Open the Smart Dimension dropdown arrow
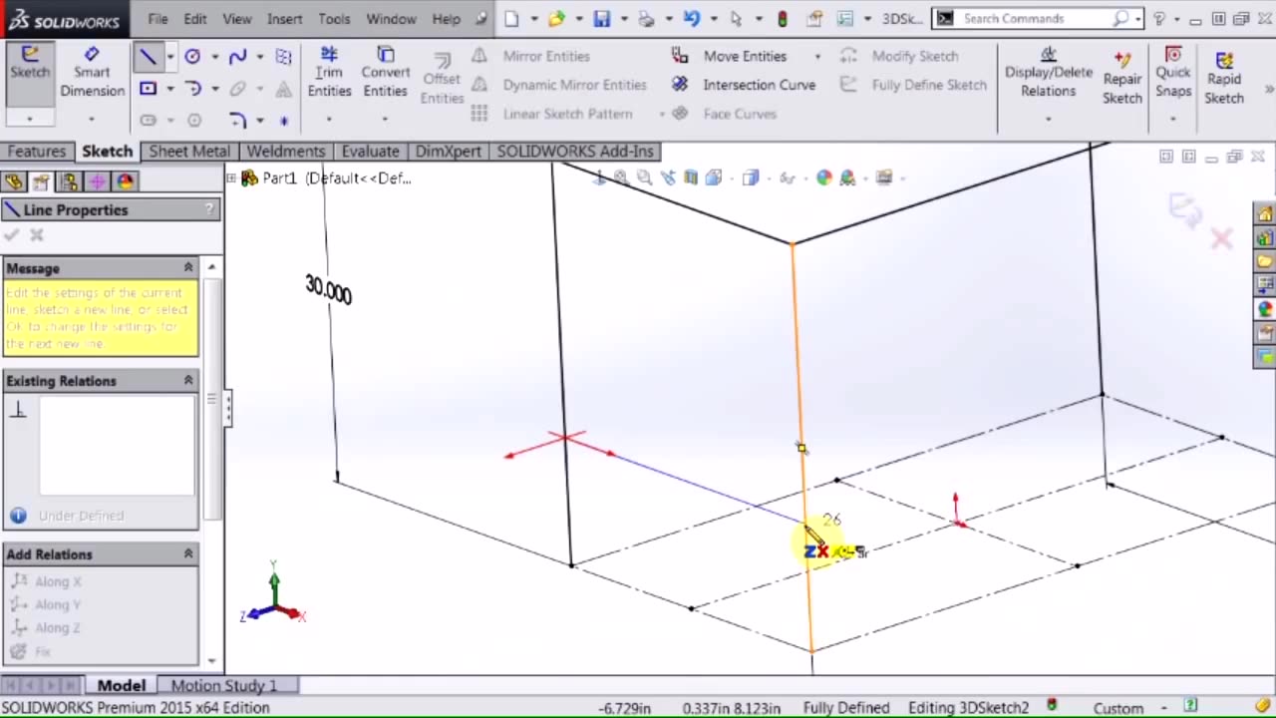1276x718 pixels. coord(92,120)
